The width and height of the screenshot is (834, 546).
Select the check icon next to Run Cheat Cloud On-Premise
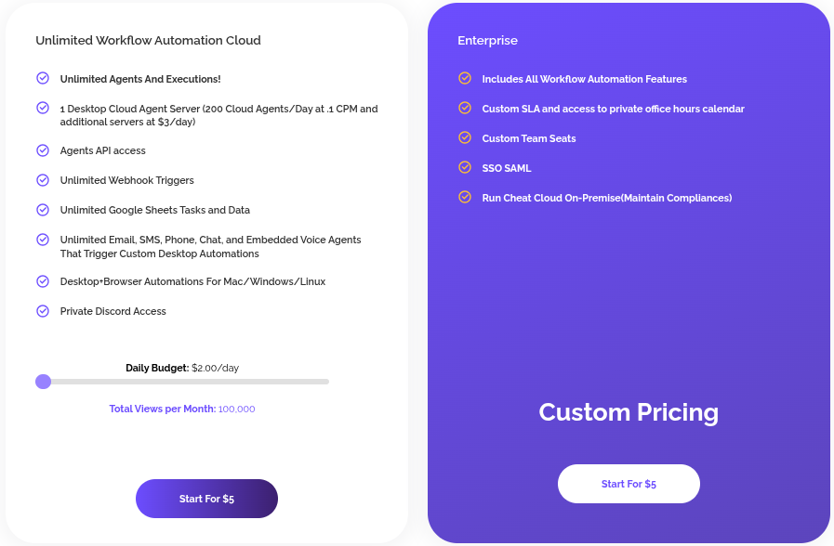click(464, 198)
